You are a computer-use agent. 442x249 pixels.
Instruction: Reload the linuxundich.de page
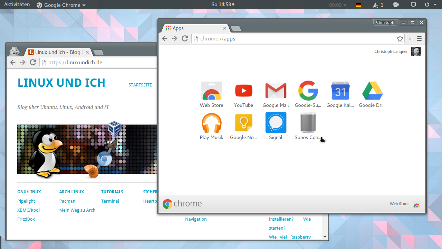[x=33, y=62]
